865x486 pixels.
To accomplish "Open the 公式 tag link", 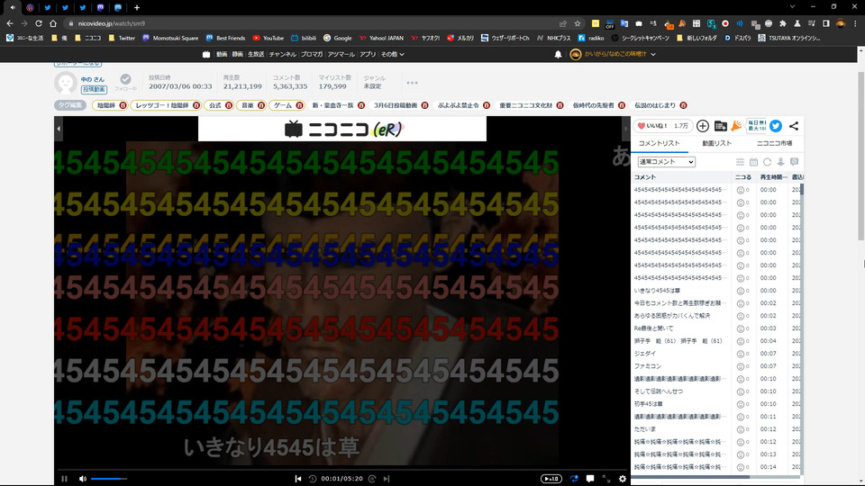I will pyautogui.click(x=214, y=105).
